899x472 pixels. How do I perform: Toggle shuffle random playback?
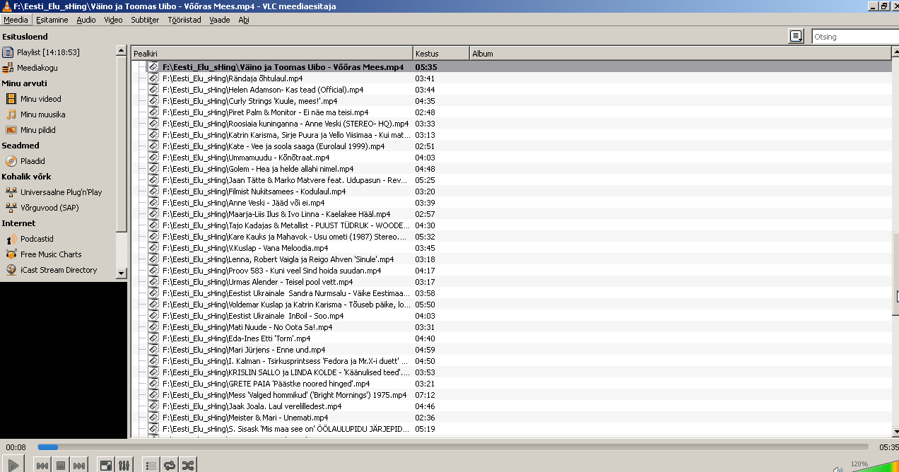pyautogui.click(x=188, y=466)
